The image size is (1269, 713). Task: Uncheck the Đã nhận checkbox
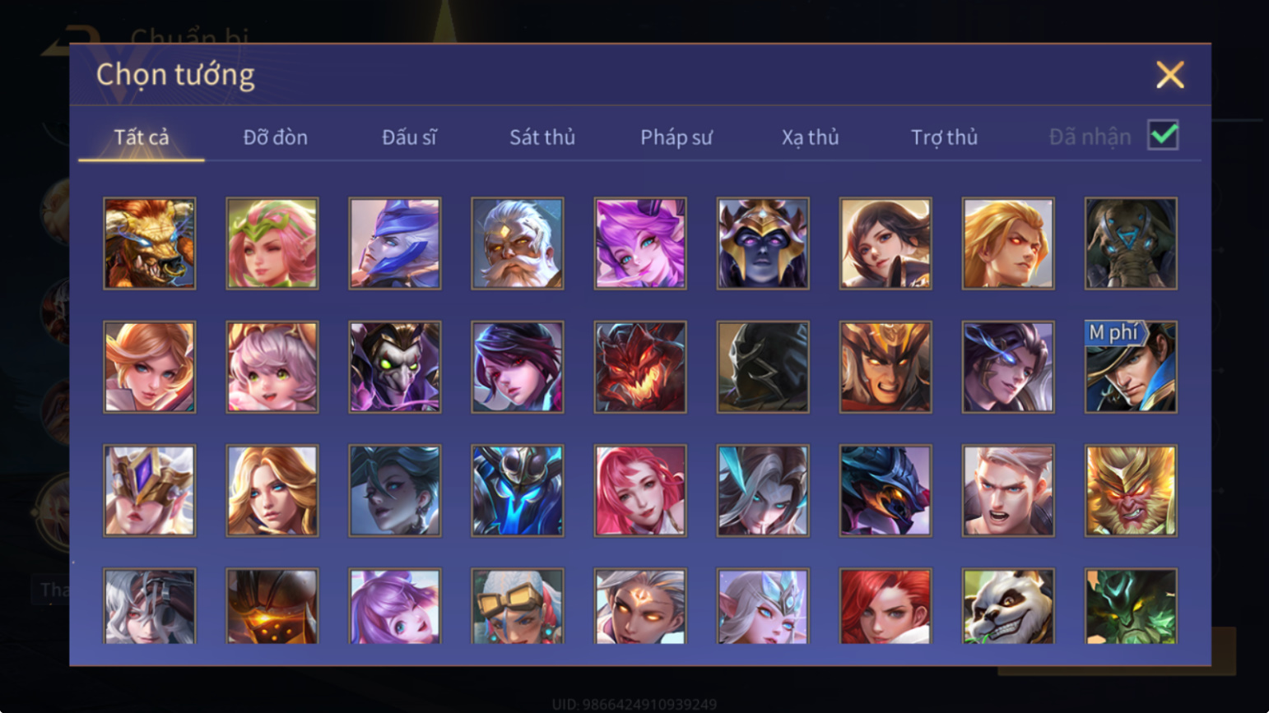click(x=1163, y=136)
